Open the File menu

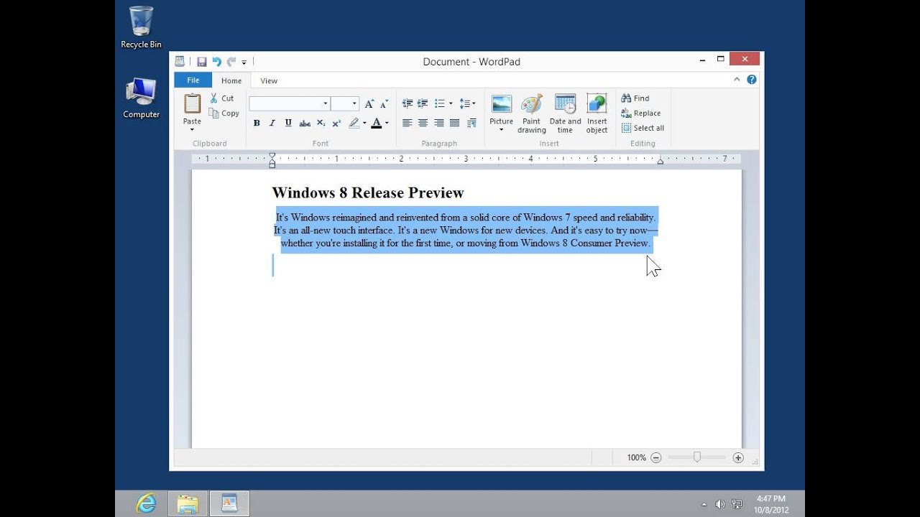point(193,80)
